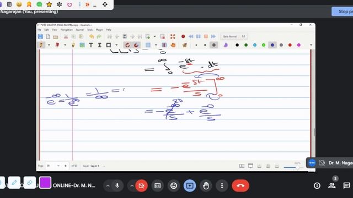Viewport: 353px width, 198px height.
Task: Toggle the second shape recognizer button
Action: tap(136, 45)
